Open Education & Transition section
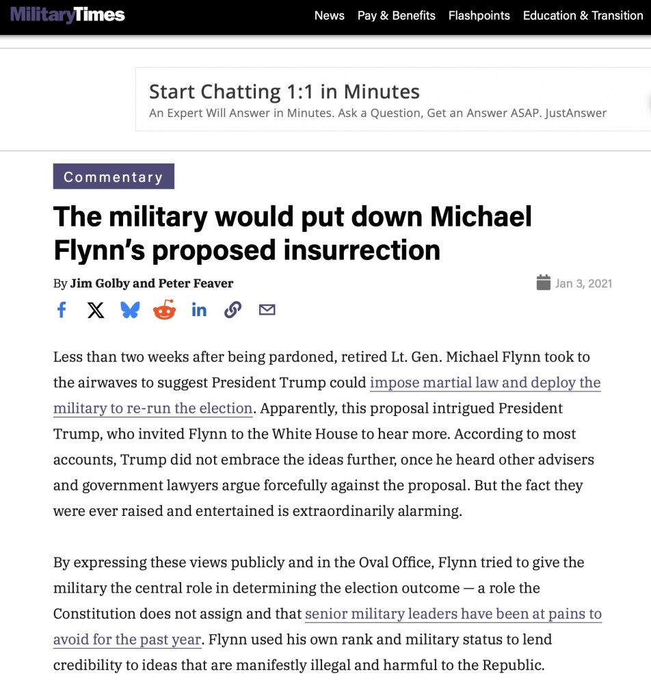Screen dimensions: 651x700 coord(583,16)
